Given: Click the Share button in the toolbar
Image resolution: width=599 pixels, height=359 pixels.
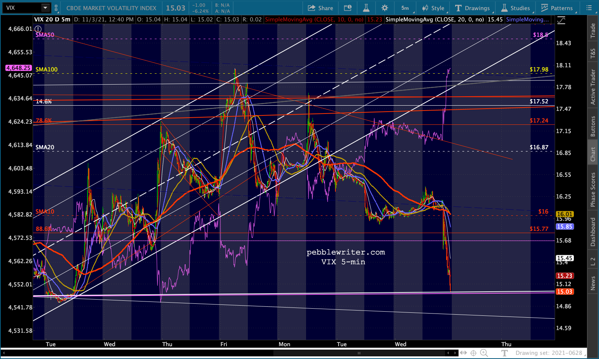Looking at the screenshot, I should (x=320, y=8).
